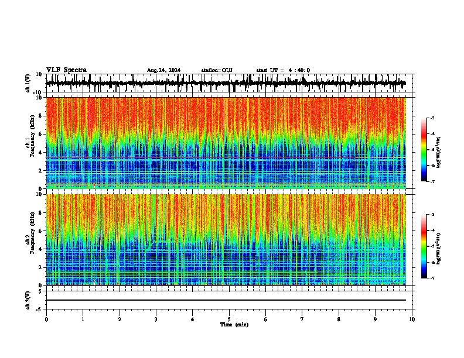
Task: Click the "station=OUJ" header label
Action: 217,70
